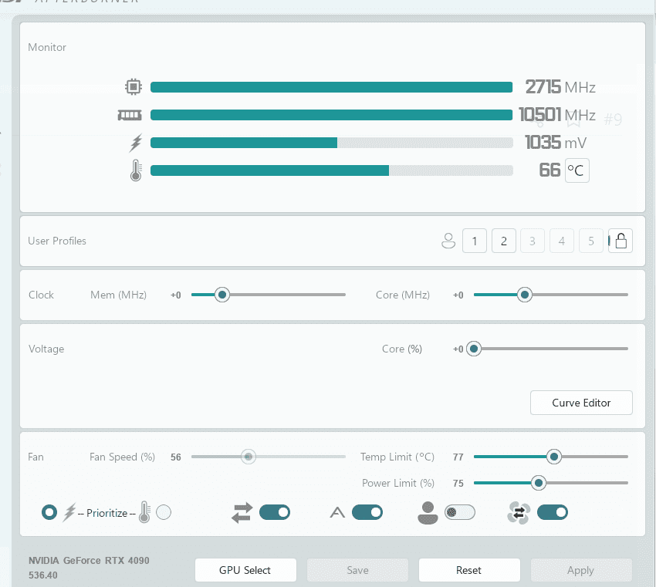This screenshot has height=587, width=656.
Task: Click the Apply button
Action: 581,570
